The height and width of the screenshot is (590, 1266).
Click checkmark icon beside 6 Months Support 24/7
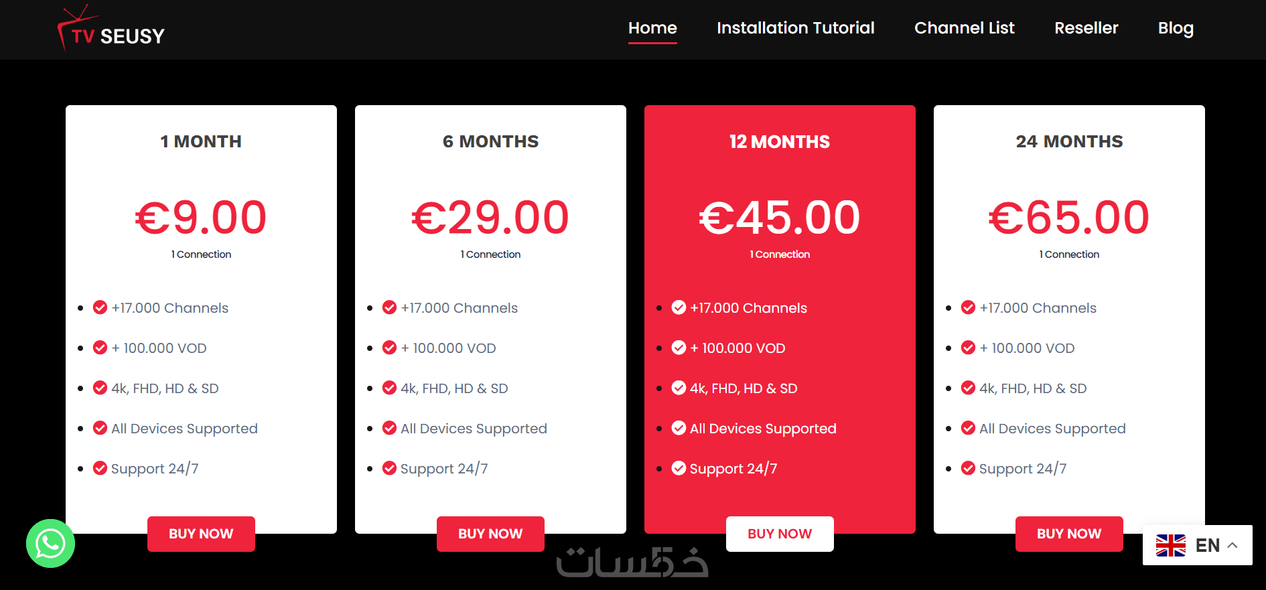pyautogui.click(x=389, y=468)
